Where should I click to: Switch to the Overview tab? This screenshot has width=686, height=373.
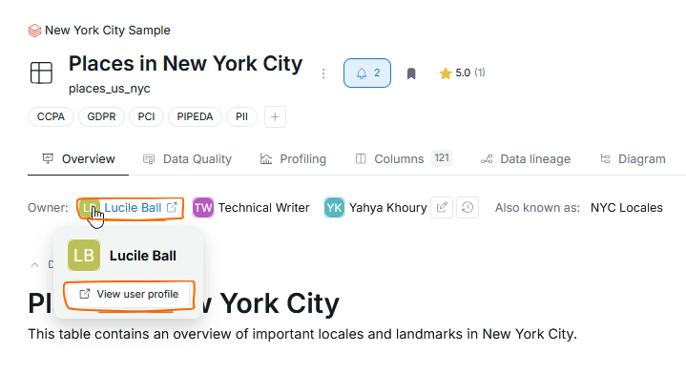(x=79, y=158)
